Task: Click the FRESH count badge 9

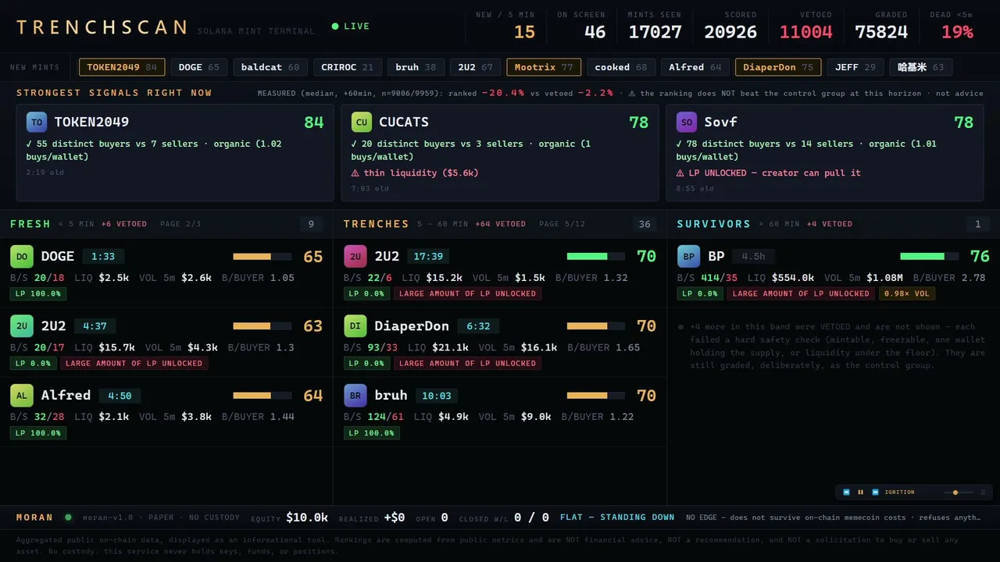Action: [311, 225]
